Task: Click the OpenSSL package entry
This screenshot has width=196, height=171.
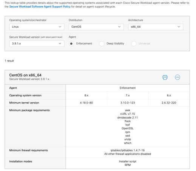Action: (x=128, y=128)
